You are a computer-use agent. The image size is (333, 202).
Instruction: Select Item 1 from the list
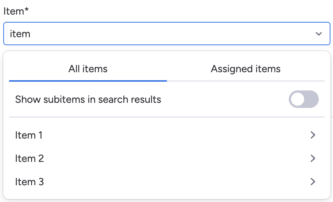pos(29,135)
